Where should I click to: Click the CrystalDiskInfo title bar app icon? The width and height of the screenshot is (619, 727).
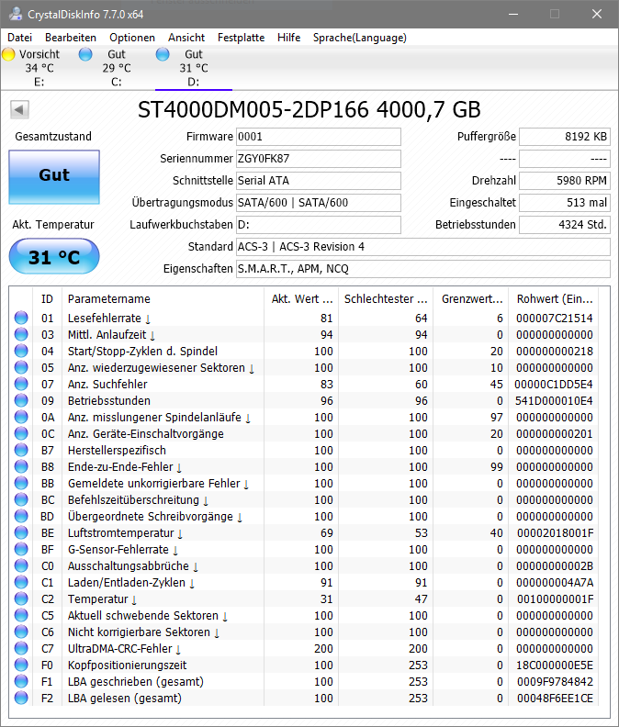click(x=16, y=14)
